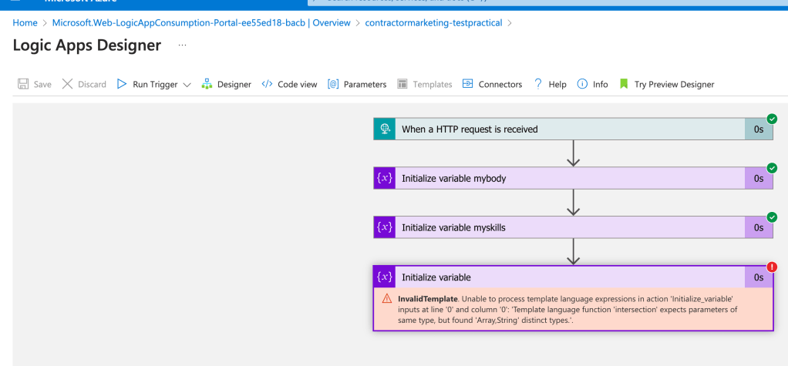Try Preview Designer bookmark icon
Screen dimensions: 788x366
tap(624, 84)
